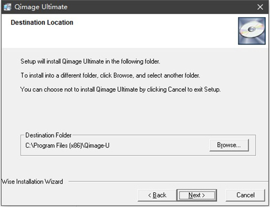Click the 'You can choose not to install' line
The image size is (270, 207).
(121, 90)
